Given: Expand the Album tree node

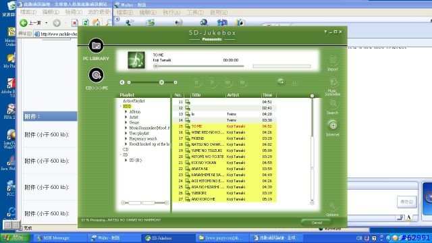Looking at the screenshot, I should 126,111.
